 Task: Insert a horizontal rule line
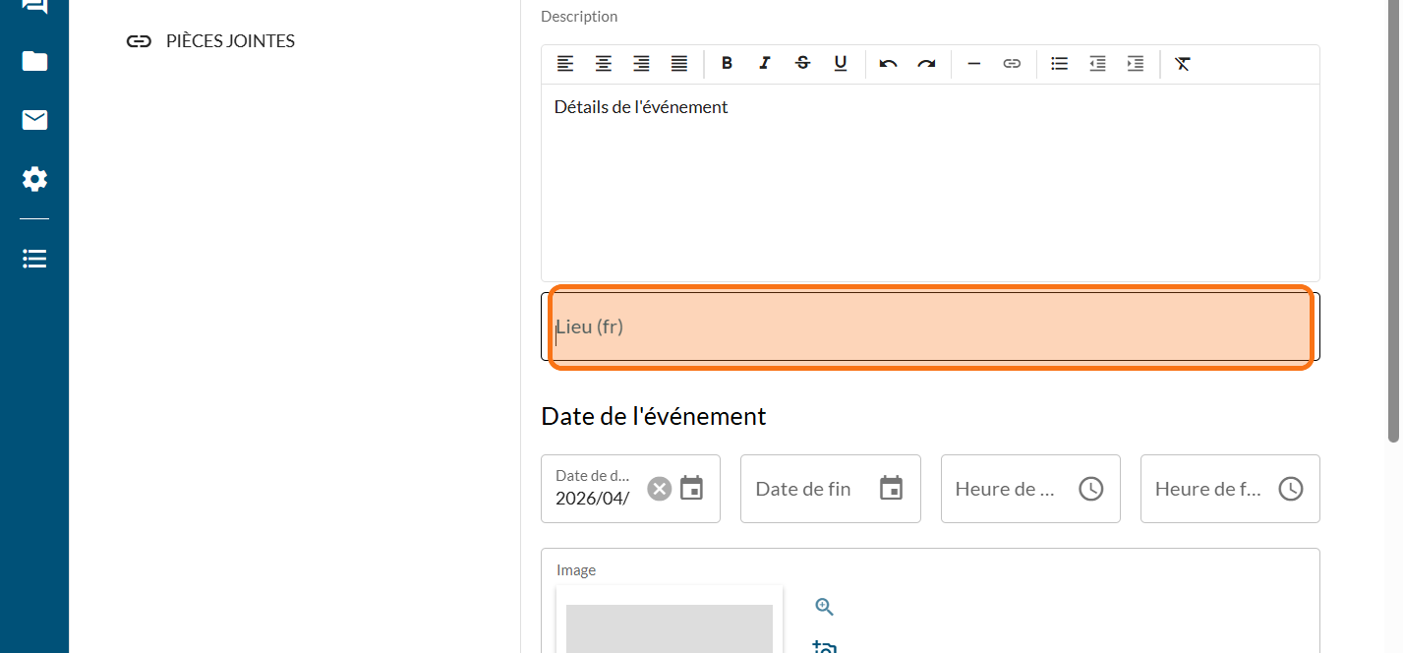click(x=973, y=64)
